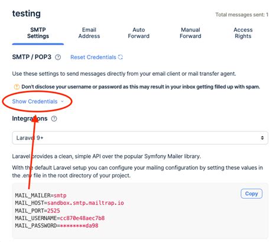This screenshot has width=280, height=242.
Task: Click the MAIL_HOST sandbox.smtp.mailtrap.io value
Action: tap(86, 203)
